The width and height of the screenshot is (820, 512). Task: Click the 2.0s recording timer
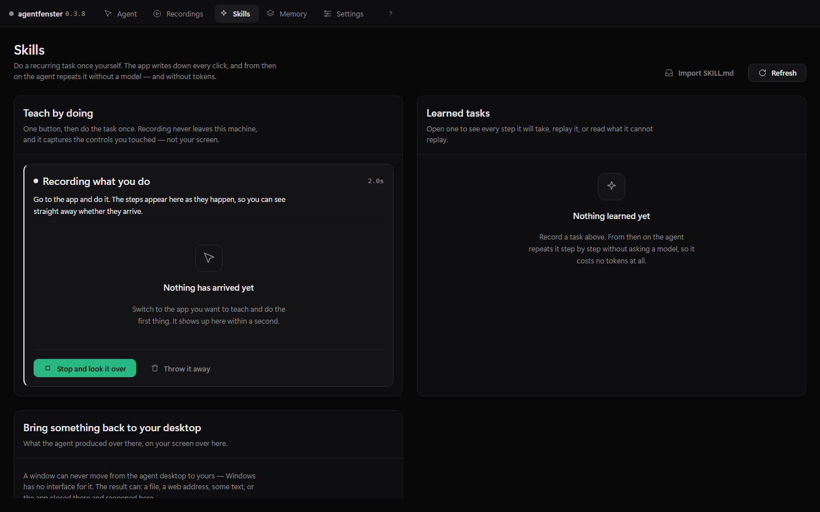376,181
